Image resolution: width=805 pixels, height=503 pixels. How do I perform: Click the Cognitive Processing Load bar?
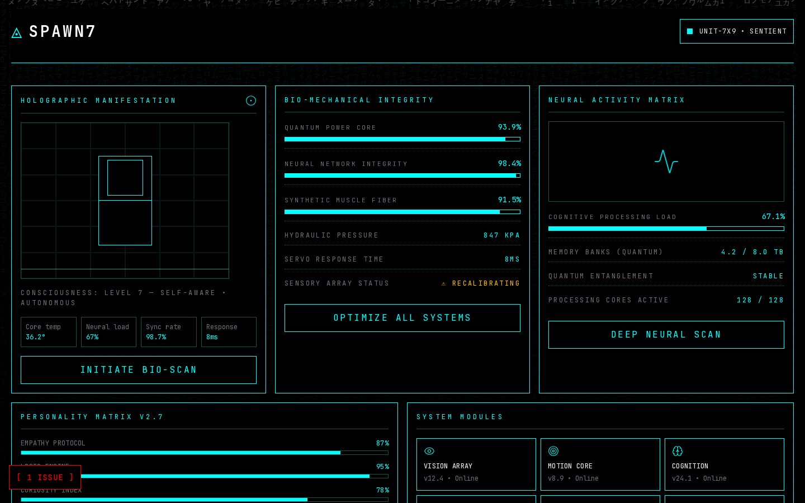point(666,229)
